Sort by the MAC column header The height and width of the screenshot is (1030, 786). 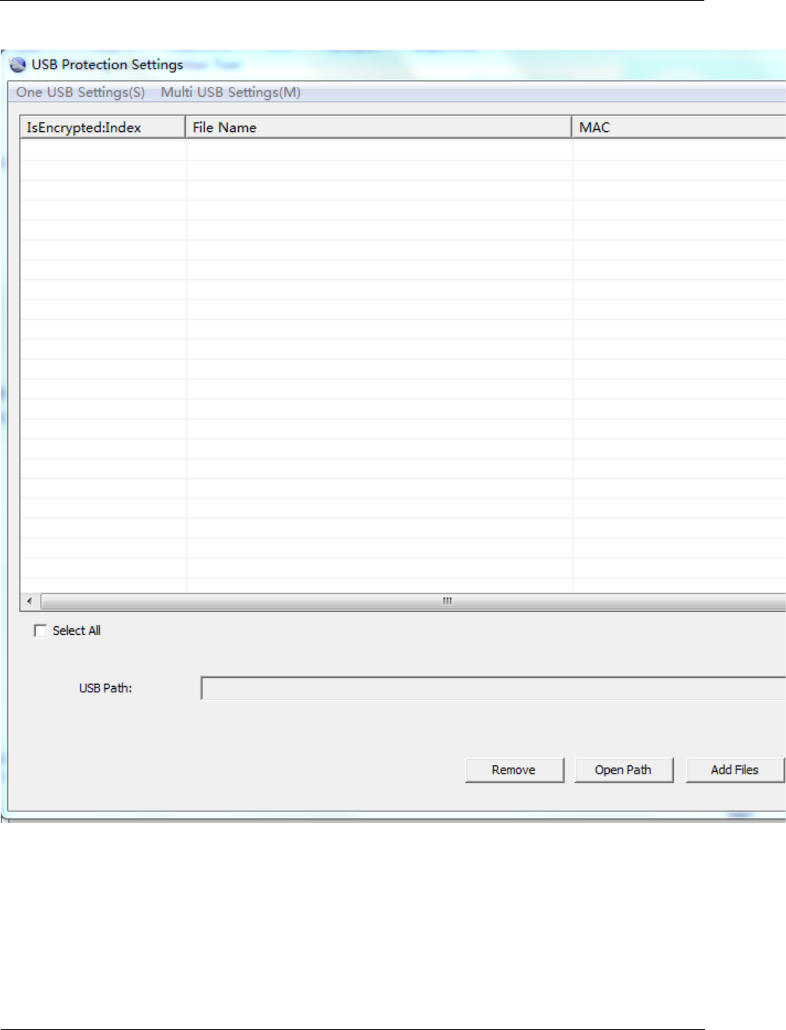(x=679, y=127)
